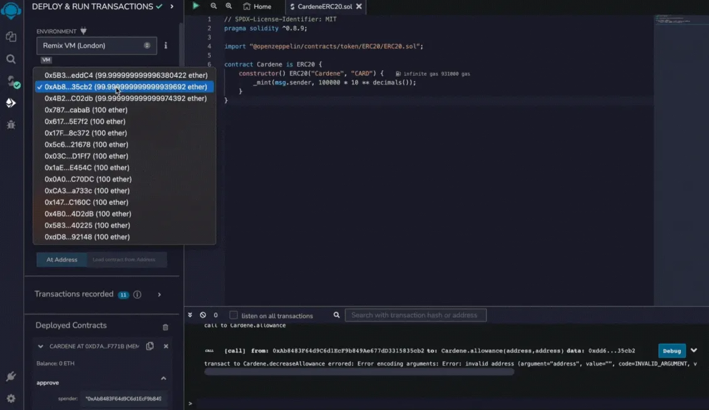Click the green Run script play icon
Viewport: 709px width, 410px height.
point(196,6)
